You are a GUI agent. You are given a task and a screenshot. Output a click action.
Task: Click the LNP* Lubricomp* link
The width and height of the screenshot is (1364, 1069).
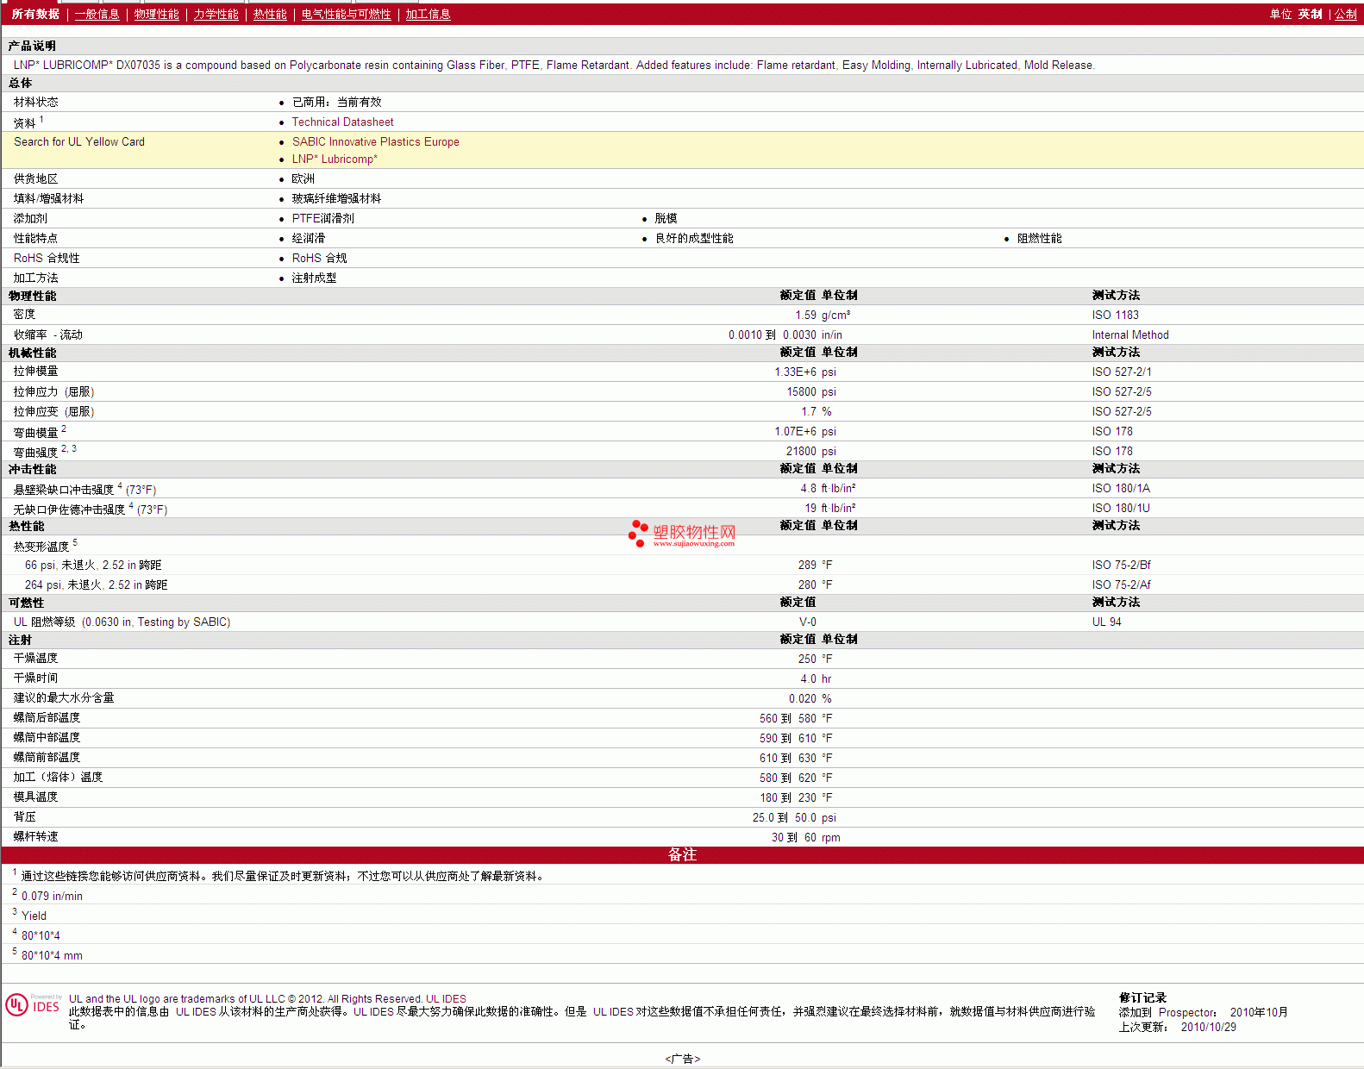tap(335, 159)
